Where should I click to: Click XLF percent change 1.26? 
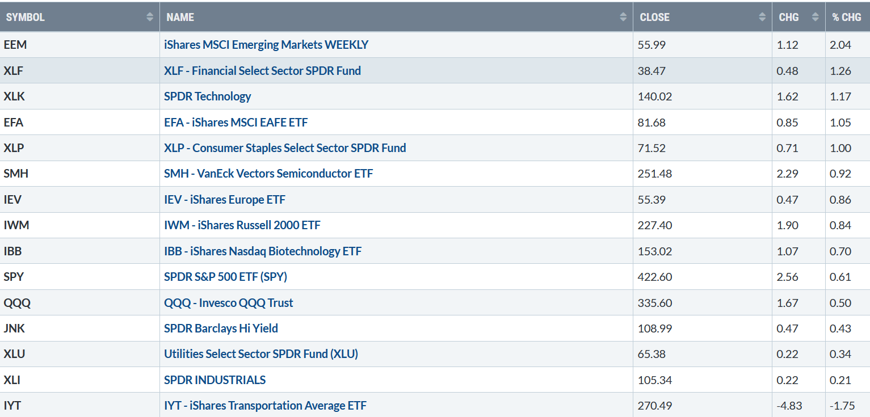point(842,71)
